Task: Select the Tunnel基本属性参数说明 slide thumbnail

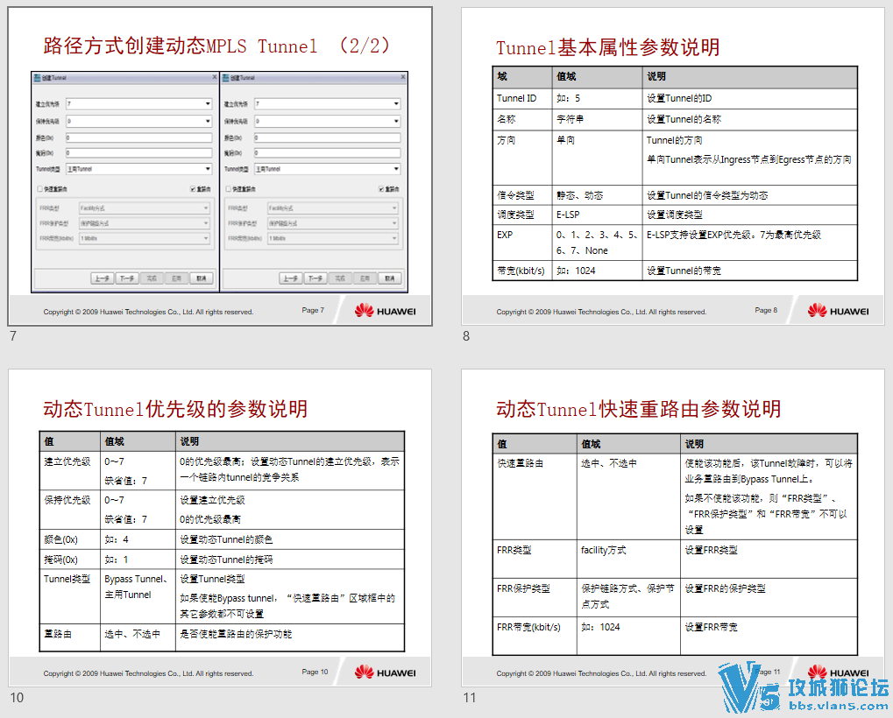Action: (x=672, y=166)
